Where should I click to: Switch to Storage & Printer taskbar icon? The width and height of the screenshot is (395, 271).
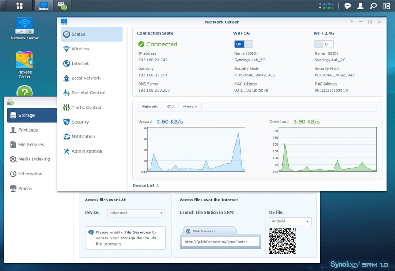point(62,6)
